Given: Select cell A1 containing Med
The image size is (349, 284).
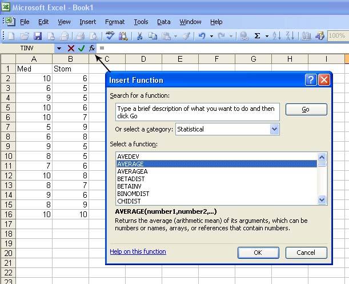Looking at the screenshot, I should tap(34, 69).
